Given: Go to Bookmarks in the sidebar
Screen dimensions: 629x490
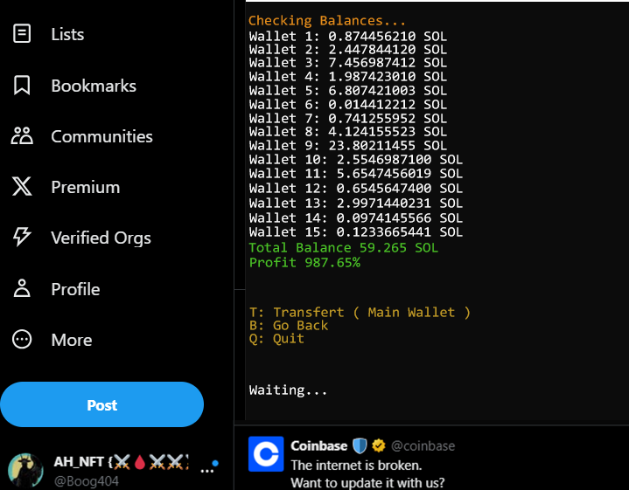Looking at the screenshot, I should tap(94, 86).
